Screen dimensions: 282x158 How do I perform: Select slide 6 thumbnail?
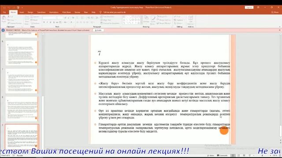[22, 53]
